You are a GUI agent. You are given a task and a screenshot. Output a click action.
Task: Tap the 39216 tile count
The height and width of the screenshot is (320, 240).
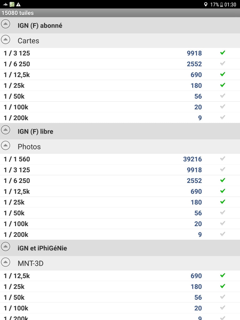coord(192,159)
